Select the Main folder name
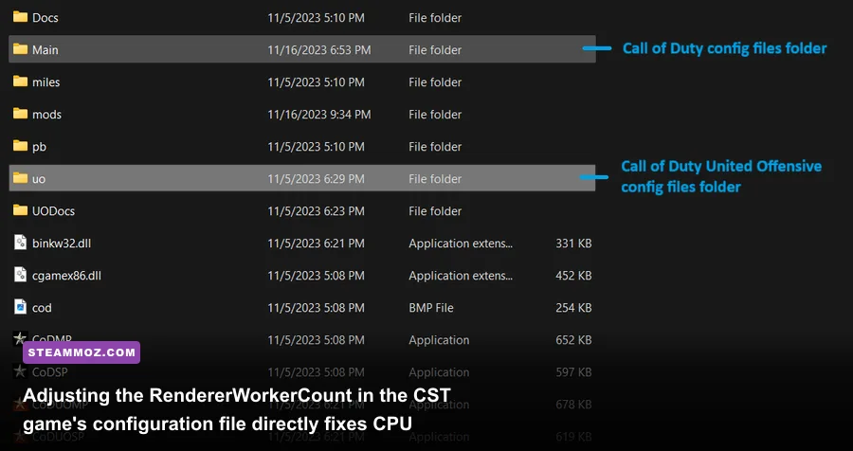The height and width of the screenshot is (451, 853). point(45,49)
